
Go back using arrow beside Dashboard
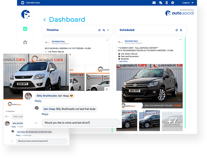coord(45,20)
